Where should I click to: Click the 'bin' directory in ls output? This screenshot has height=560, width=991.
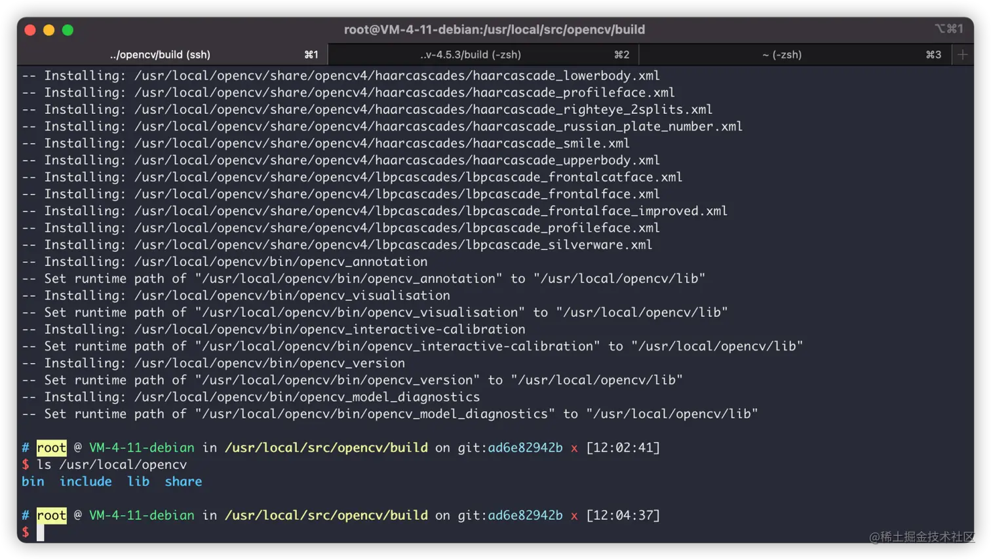[33, 481]
